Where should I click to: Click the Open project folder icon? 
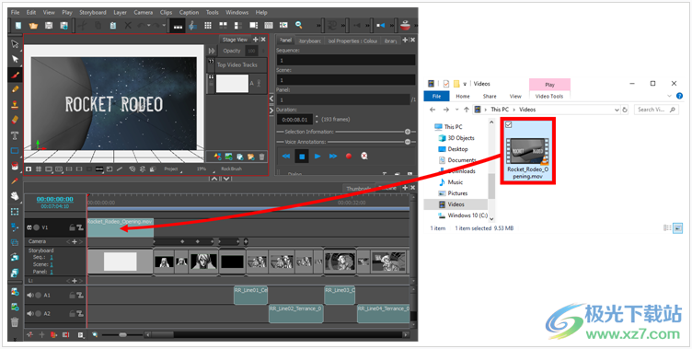(x=33, y=26)
